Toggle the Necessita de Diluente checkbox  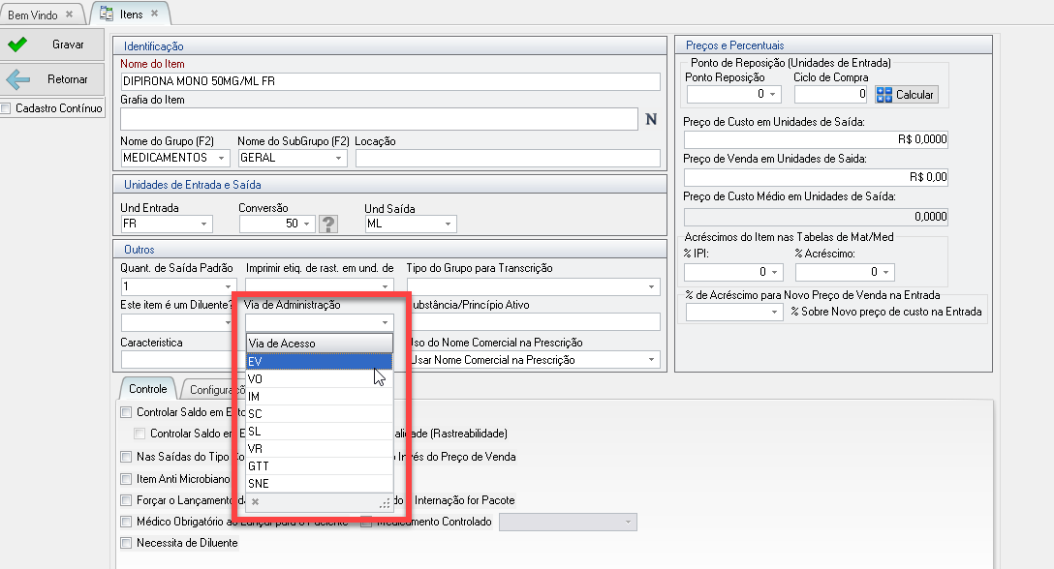pos(126,543)
